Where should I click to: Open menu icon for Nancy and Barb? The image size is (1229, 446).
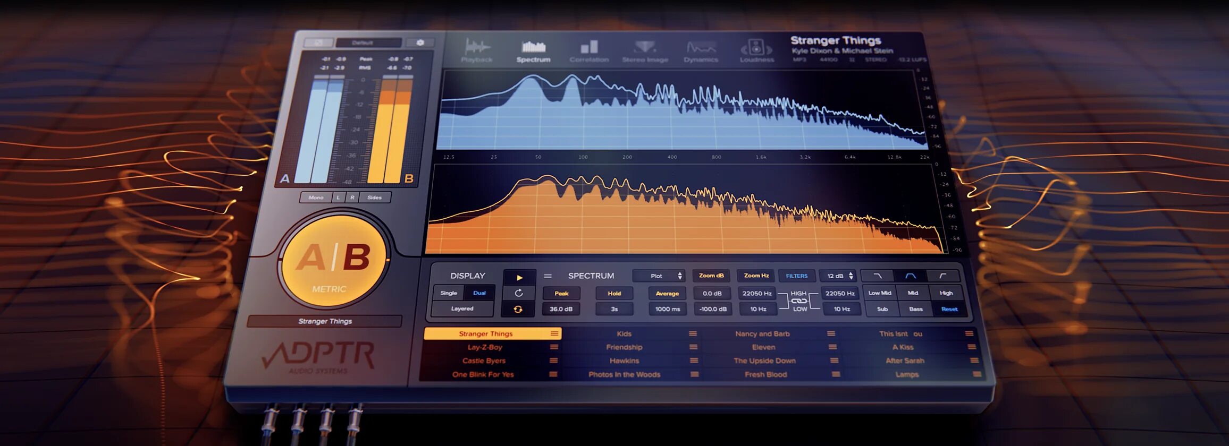click(x=831, y=333)
